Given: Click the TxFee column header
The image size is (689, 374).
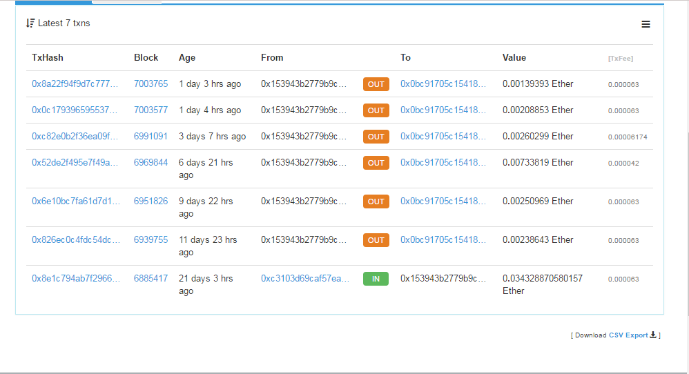Looking at the screenshot, I should click(x=621, y=59).
